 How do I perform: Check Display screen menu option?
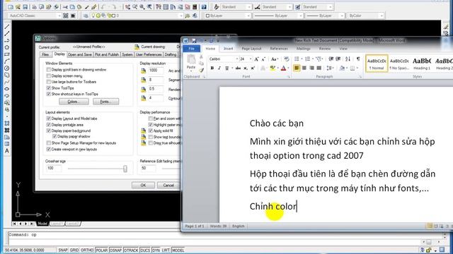coord(49,75)
